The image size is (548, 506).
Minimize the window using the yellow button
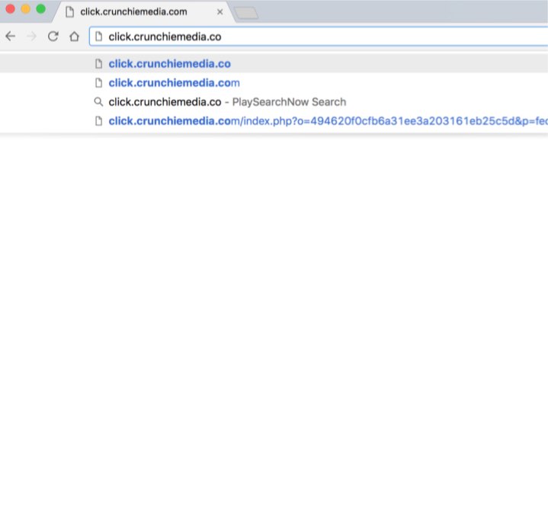[25, 9]
